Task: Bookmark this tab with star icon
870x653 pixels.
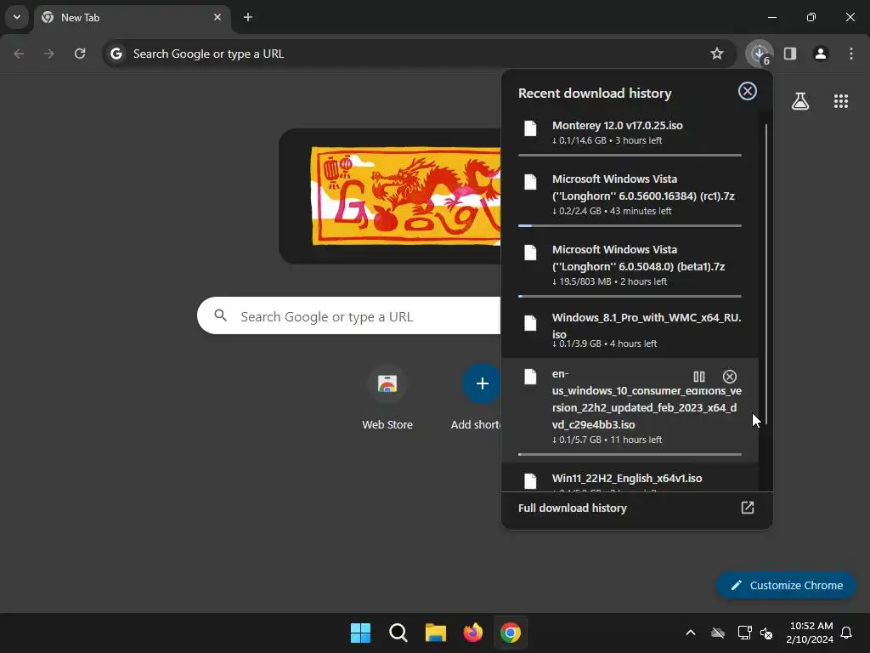Action: pos(717,54)
